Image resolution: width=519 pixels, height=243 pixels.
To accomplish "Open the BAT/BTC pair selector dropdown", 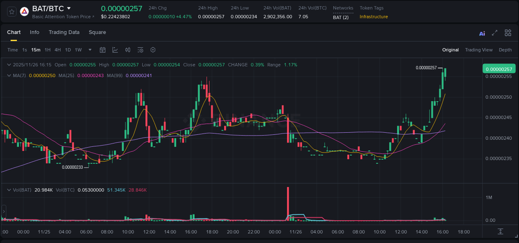I will [69, 8].
